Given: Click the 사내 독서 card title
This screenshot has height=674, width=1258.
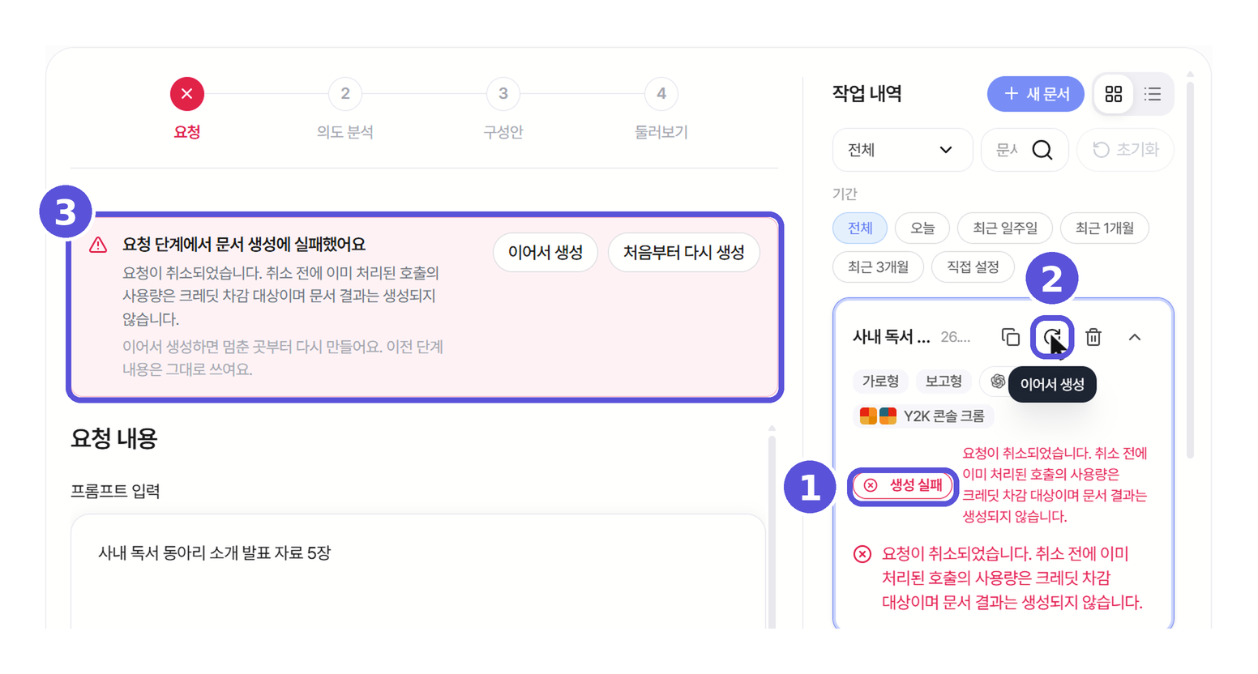Looking at the screenshot, I should click(891, 337).
